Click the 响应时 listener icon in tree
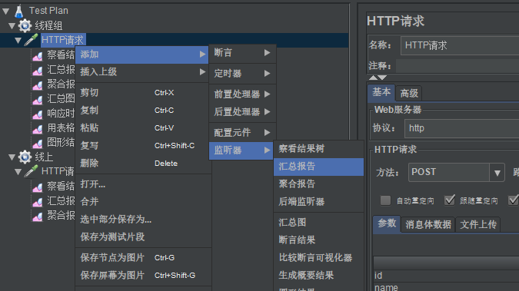The image size is (519, 291). point(38,114)
